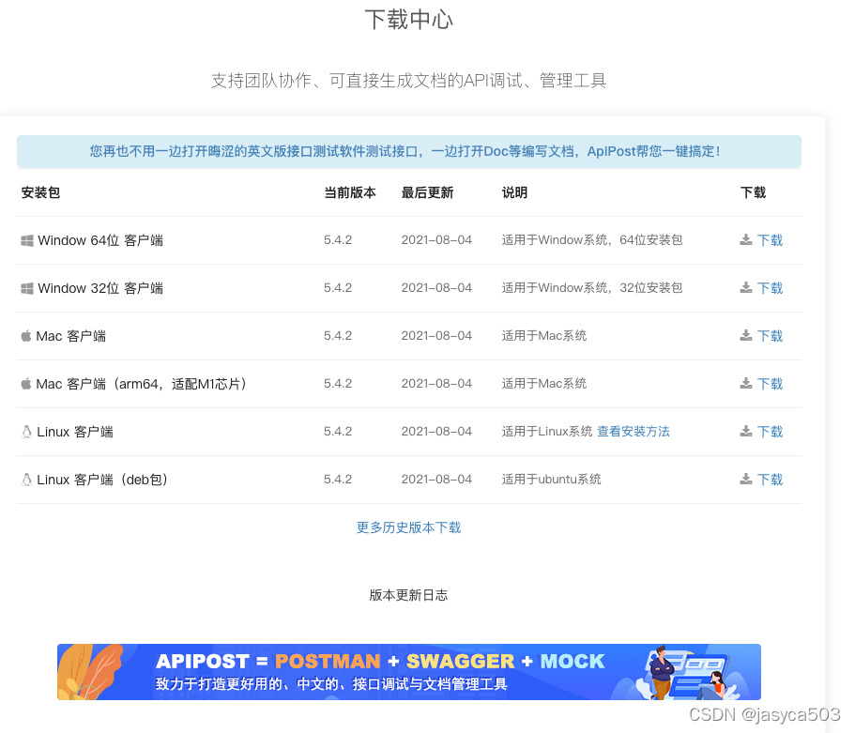
Task: Click the Linux penguin icon beside Linux 客户端
Action: point(25,431)
